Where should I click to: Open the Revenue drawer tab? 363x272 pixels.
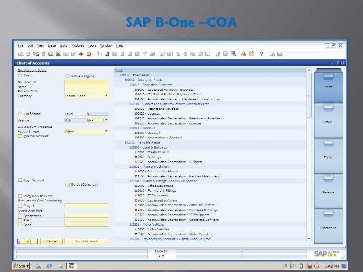328,191
